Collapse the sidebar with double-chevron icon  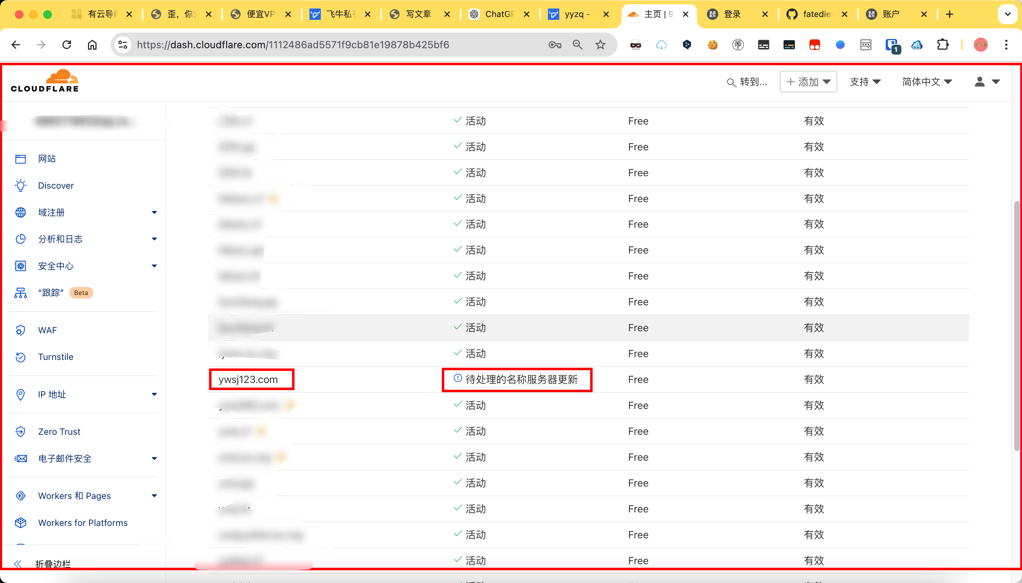(18, 564)
